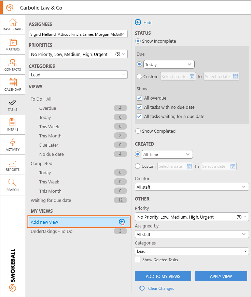Open the Assigned by All staff dropdown
Viewport: 251px width, 297px height.
point(192,234)
